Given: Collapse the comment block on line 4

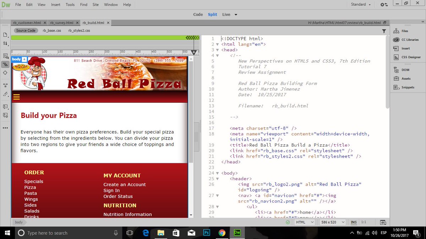Looking at the screenshot, I should click(217, 56).
